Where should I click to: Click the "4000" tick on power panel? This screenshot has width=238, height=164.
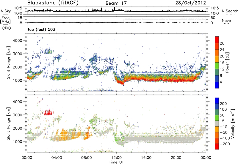pos(18,41)
